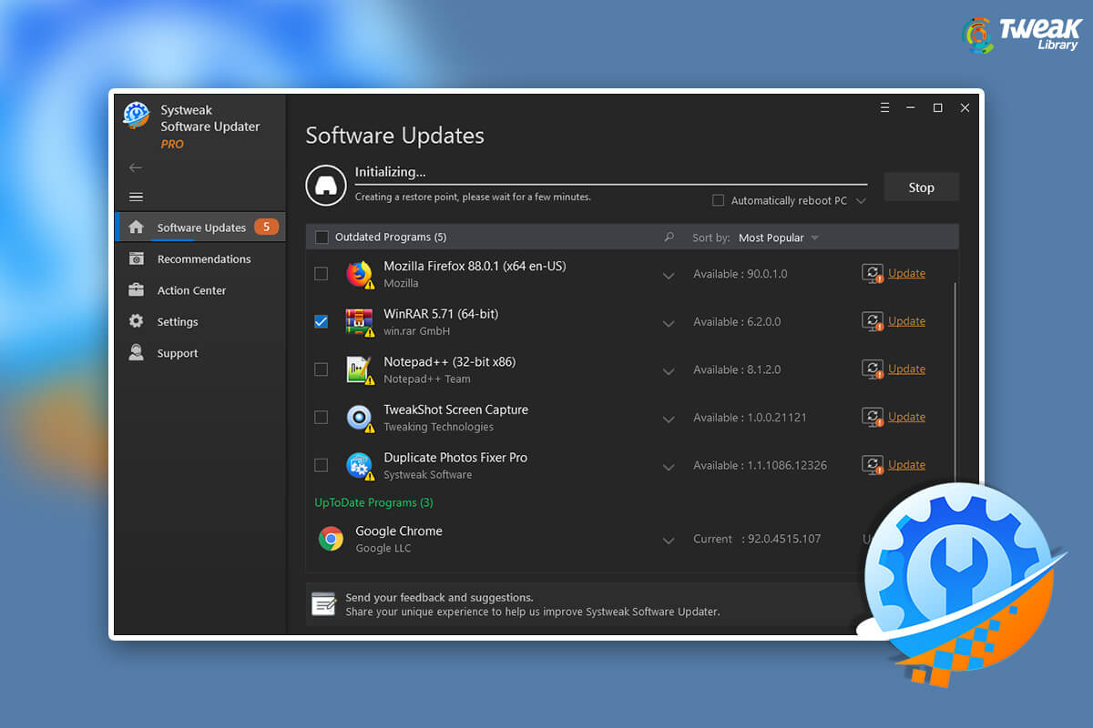Click the Notepad++ program icon
This screenshot has width=1093, height=728.
click(x=358, y=369)
